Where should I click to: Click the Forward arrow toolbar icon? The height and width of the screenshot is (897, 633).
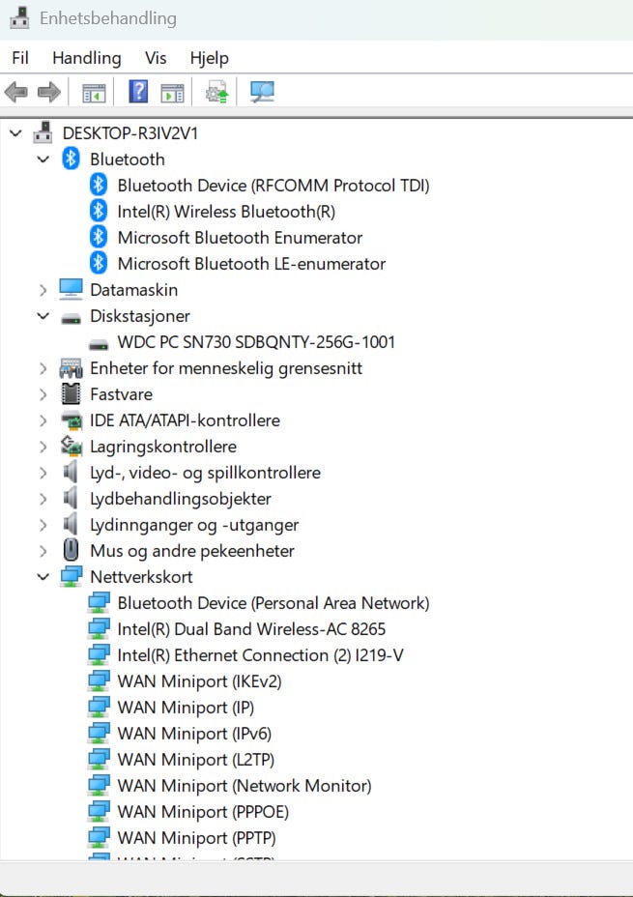tap(49, 92)
